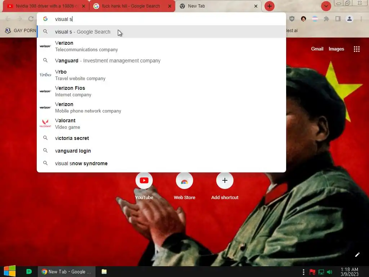
Task: Open the Google apps grid
Action: tap(356, 49)
